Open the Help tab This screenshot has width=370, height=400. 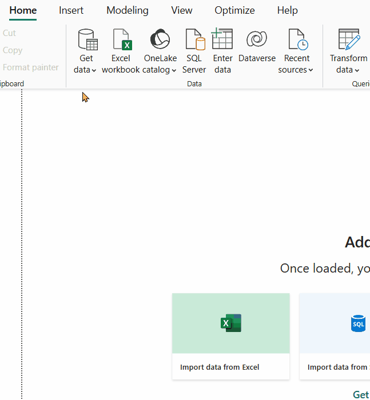pyautogui.click(x=287, y=10)
